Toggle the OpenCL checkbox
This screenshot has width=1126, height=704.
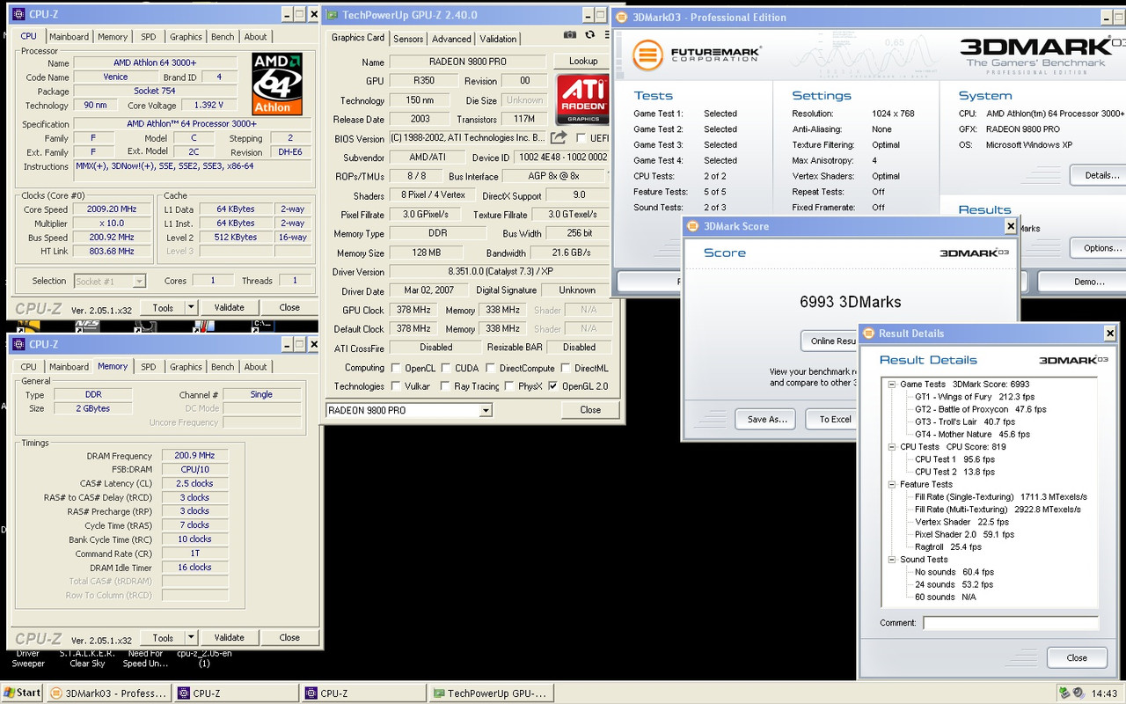[x=396, y=368]
